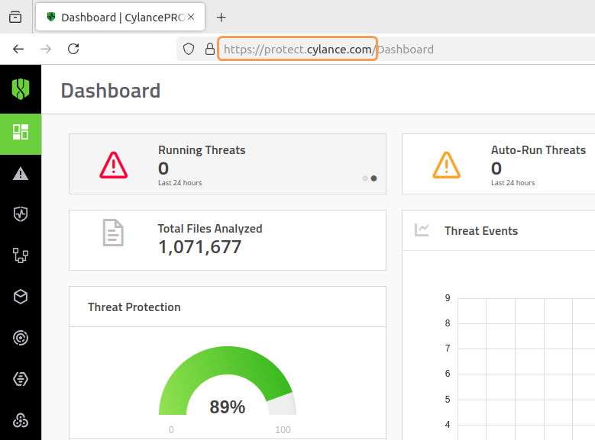Screen dimensions: 595x440
Task: Click the Cylance shield logo in sidebar
Action: tap(21, 88)
